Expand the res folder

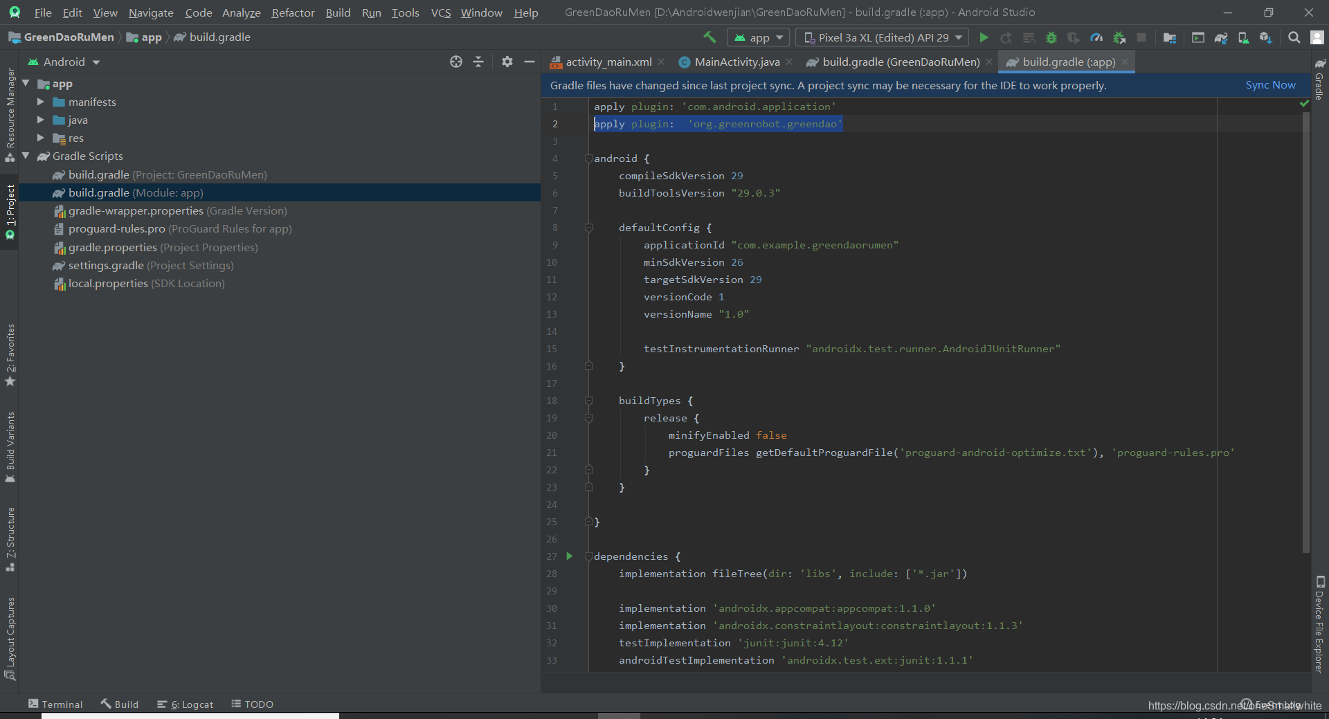[41, 138]
